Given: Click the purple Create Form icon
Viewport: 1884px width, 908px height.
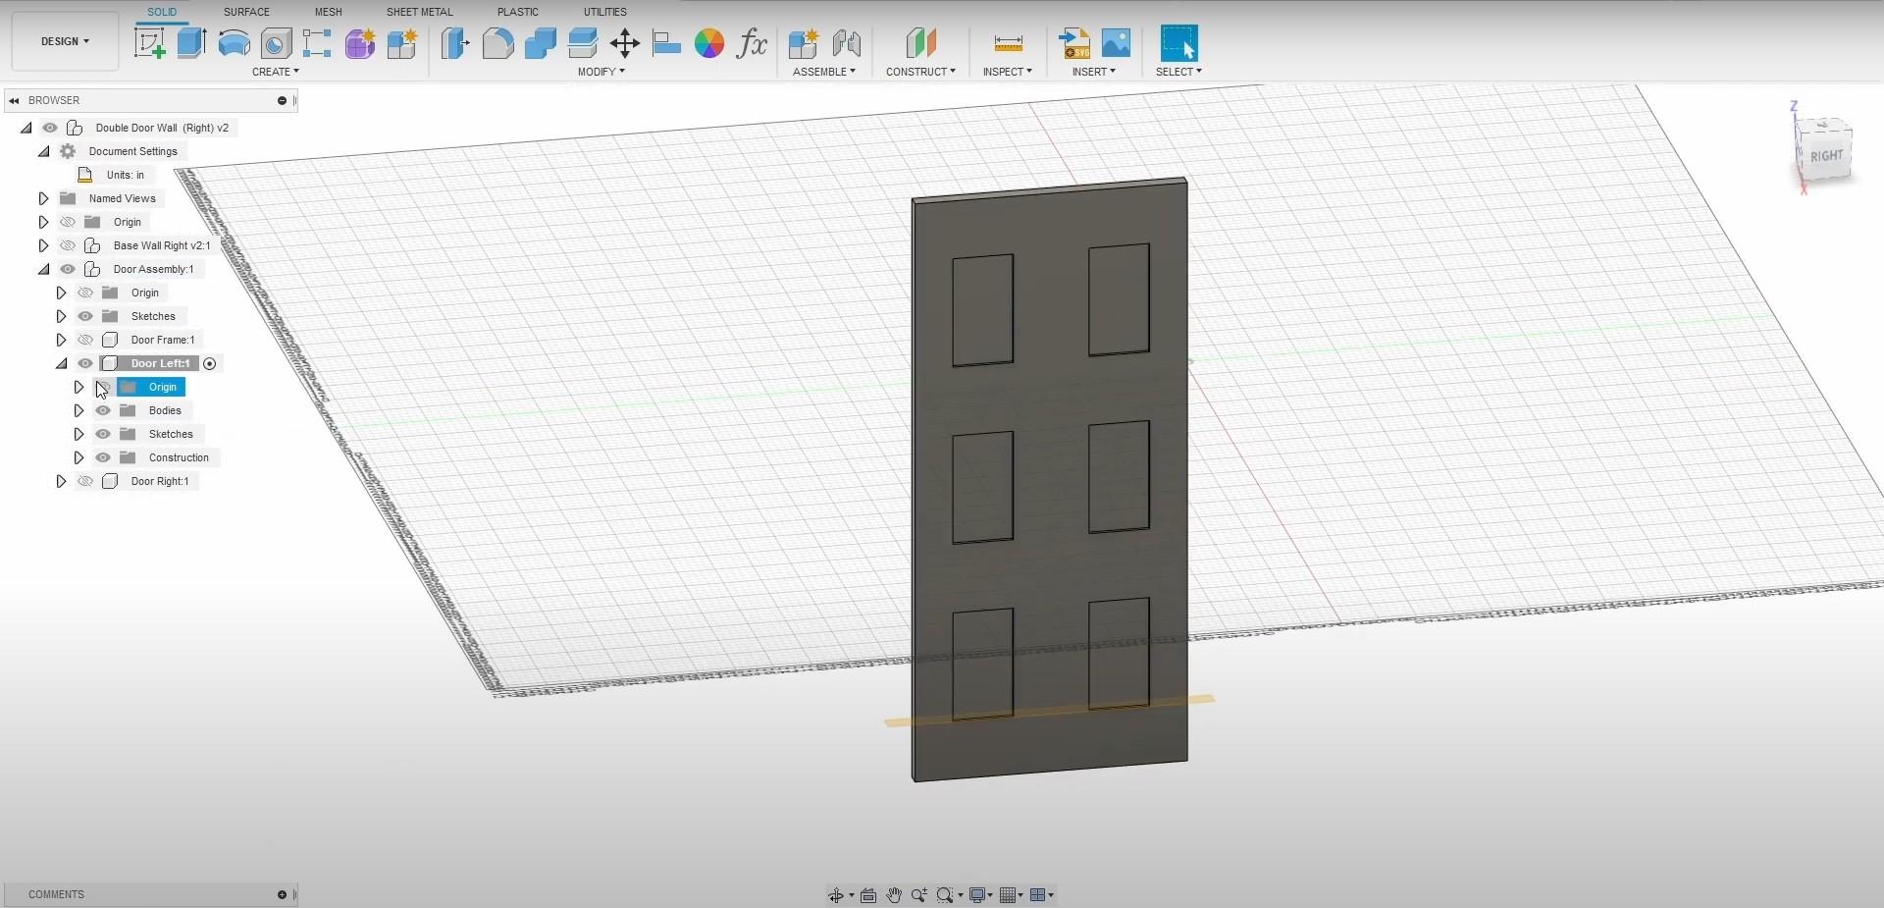Looking at the screenshot, I should [x=359, y=43].
